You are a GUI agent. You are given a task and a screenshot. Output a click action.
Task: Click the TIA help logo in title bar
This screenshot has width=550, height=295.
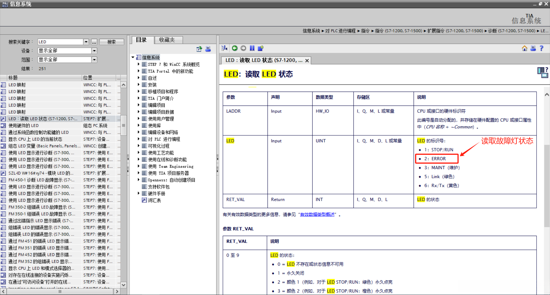[x=5, y=4]
